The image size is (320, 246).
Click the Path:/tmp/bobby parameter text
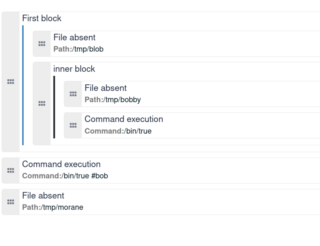tap(113, 100)
